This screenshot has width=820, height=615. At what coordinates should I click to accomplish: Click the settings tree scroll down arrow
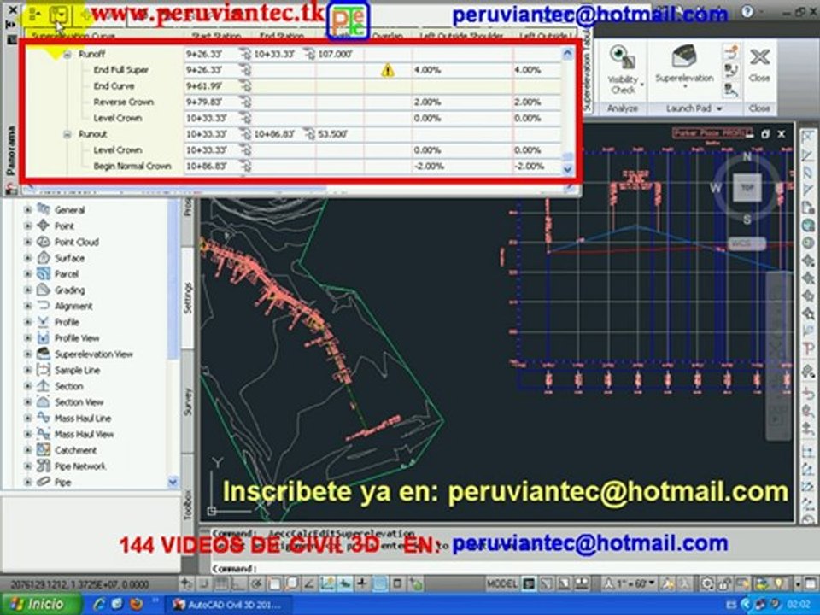173,482
